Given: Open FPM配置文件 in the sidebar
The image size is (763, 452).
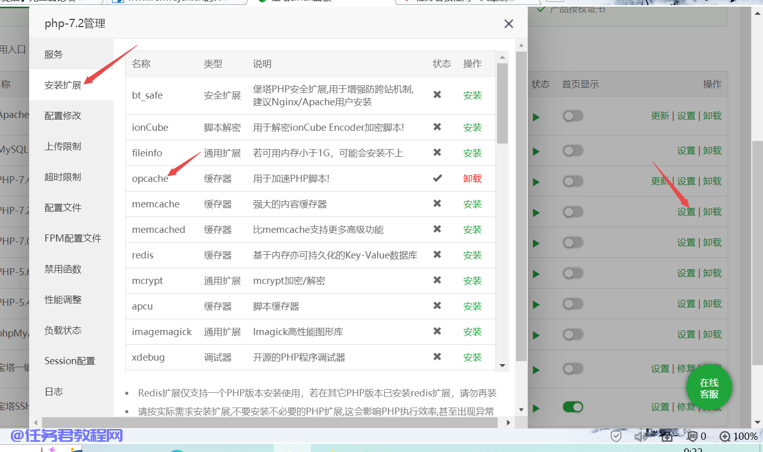Looking at the screenshot, I should (71, 238).
